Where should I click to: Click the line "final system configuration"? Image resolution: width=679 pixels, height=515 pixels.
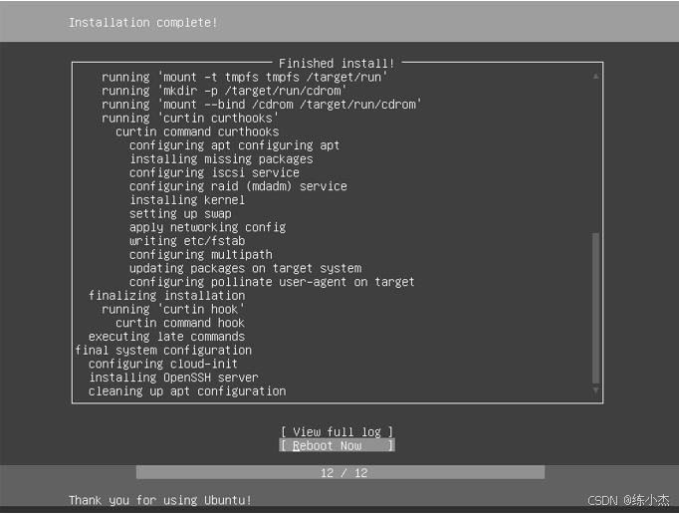coord(163,350)
